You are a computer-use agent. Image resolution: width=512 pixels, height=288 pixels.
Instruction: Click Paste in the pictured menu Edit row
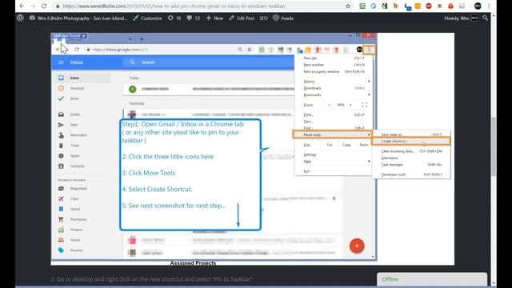(364, 145)
